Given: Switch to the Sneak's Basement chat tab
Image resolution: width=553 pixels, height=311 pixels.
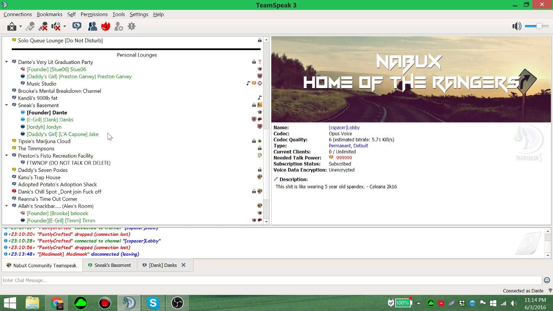Looking at the screenshot, I should pos(109,265).
